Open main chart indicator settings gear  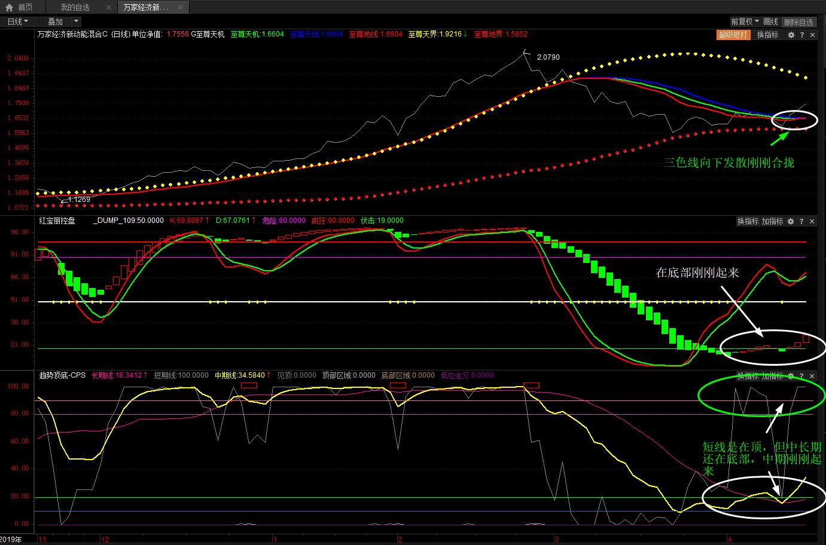coord(791,35)
